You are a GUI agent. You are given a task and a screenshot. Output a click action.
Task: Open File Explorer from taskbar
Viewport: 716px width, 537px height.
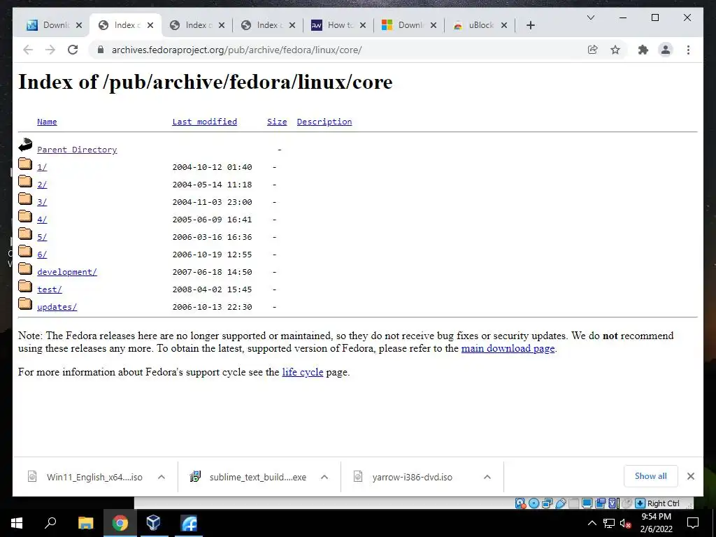(85, 523)
